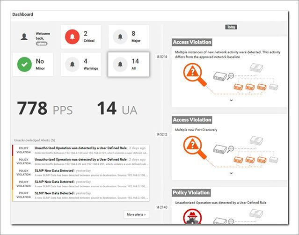Open first Unauthorized Operation alert row
This screenshot has width=299, height=235.
[80, 149]
